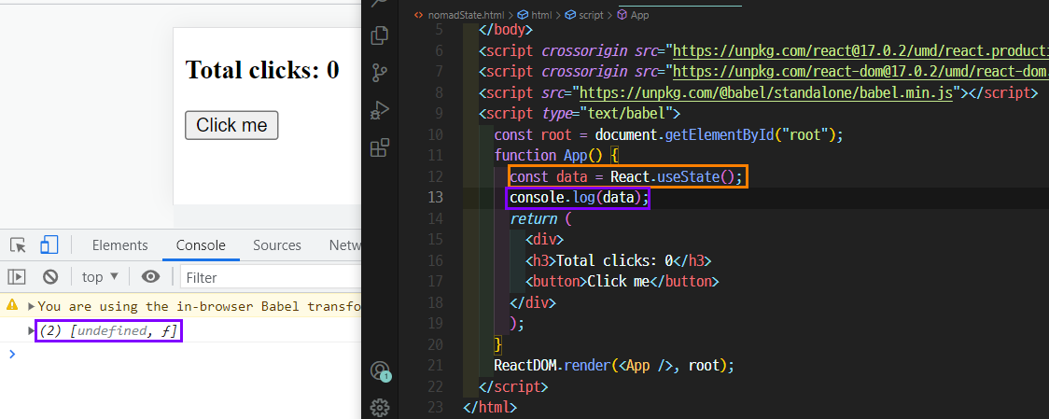Switch to the Network tab

pyautogui.click(x=344, y=245)
